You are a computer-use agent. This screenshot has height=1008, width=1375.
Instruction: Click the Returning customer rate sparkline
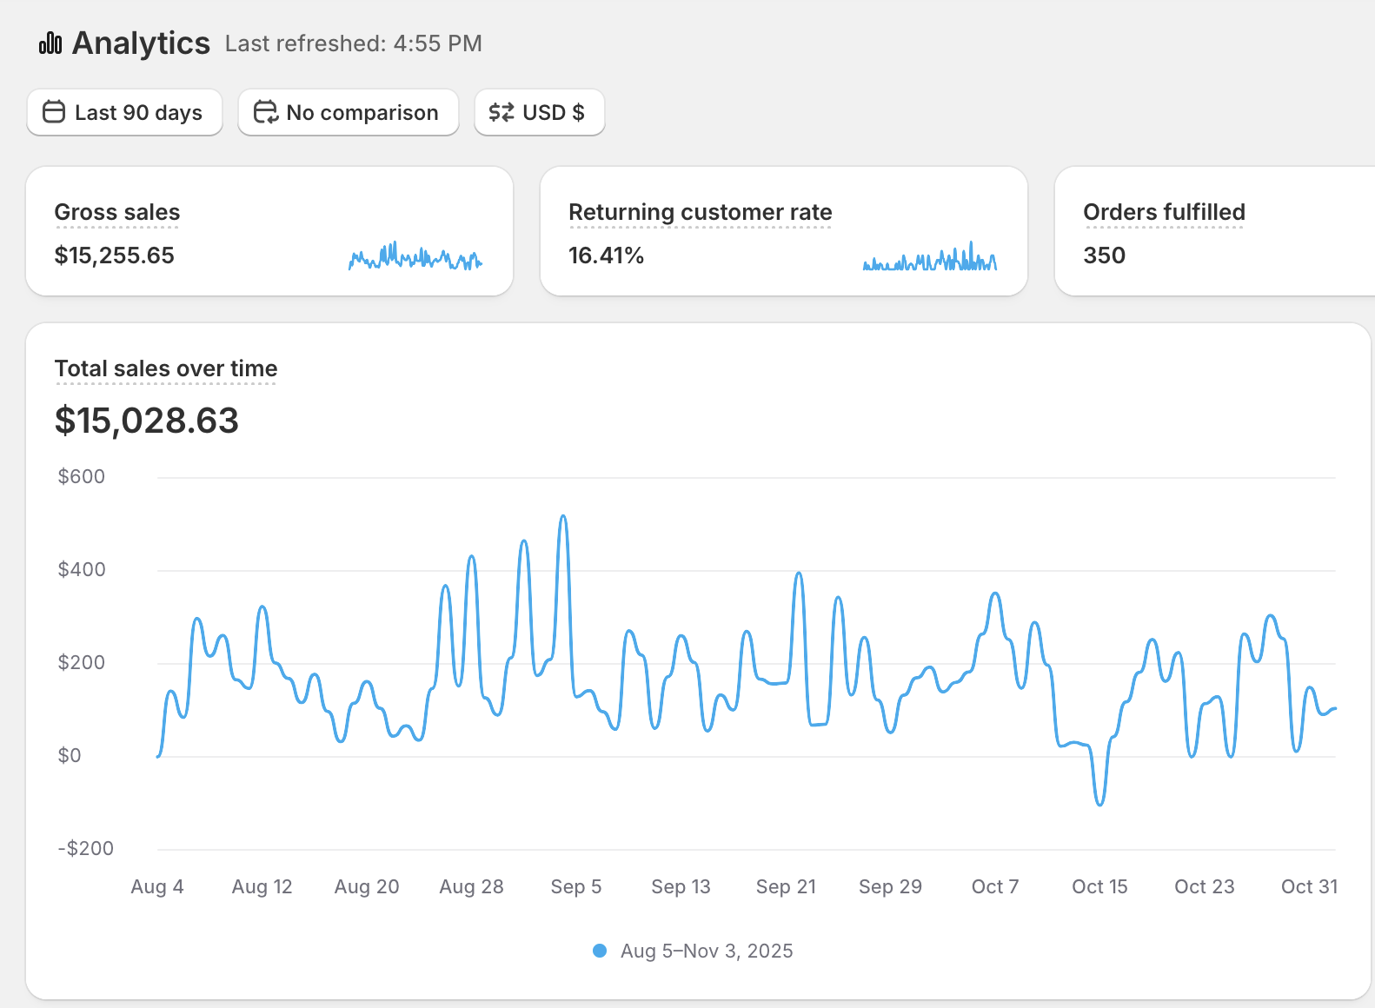coord(930,255)
